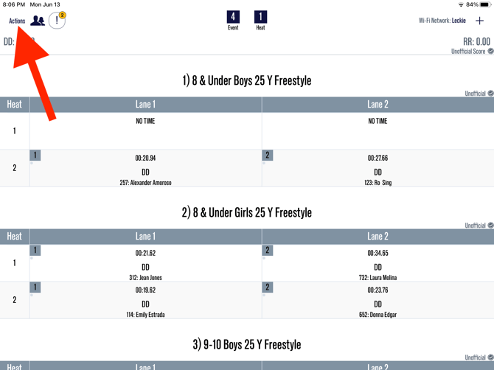Tap the Event number 4 box
The height and width of the screenshot is (370, 494).
[x=233, y=17]
